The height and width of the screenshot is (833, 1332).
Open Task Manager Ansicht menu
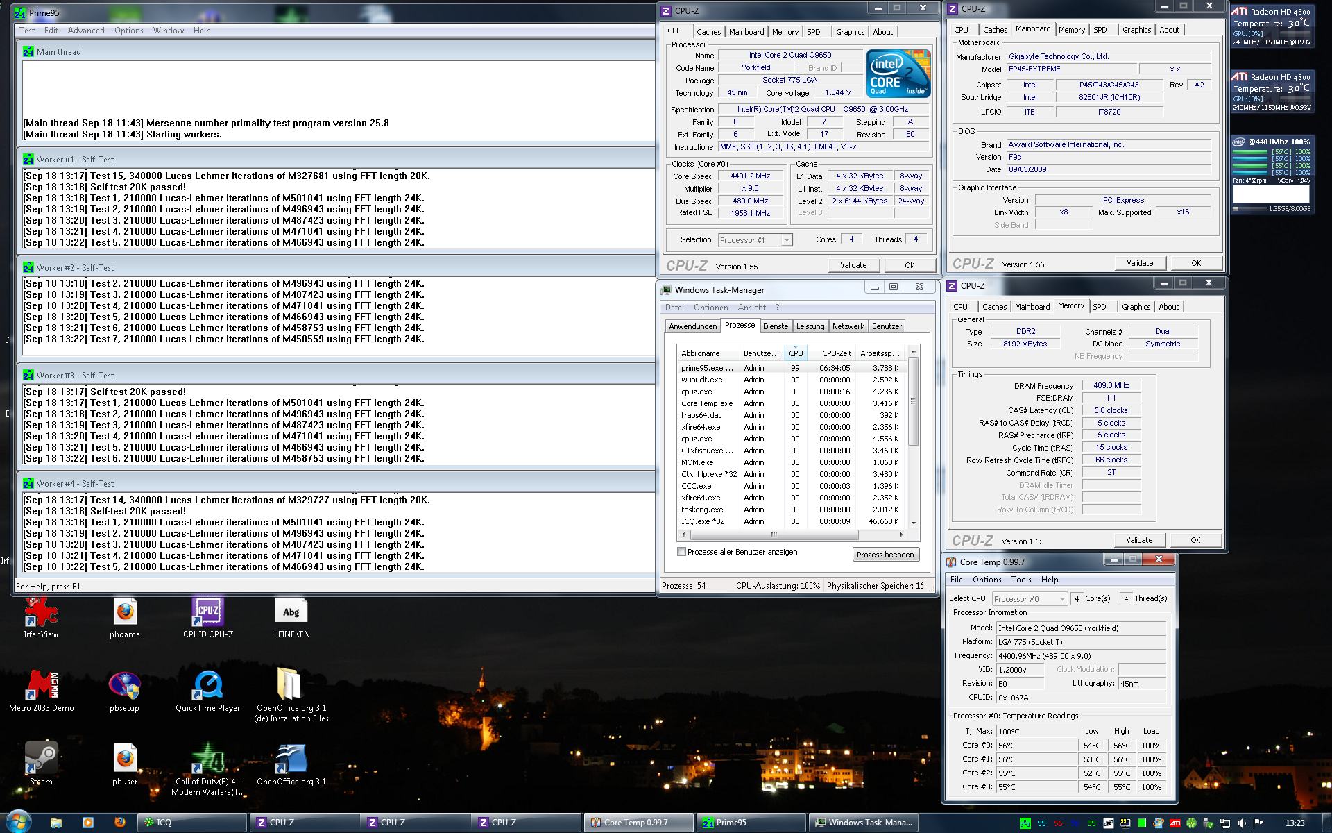click(752, 308)
